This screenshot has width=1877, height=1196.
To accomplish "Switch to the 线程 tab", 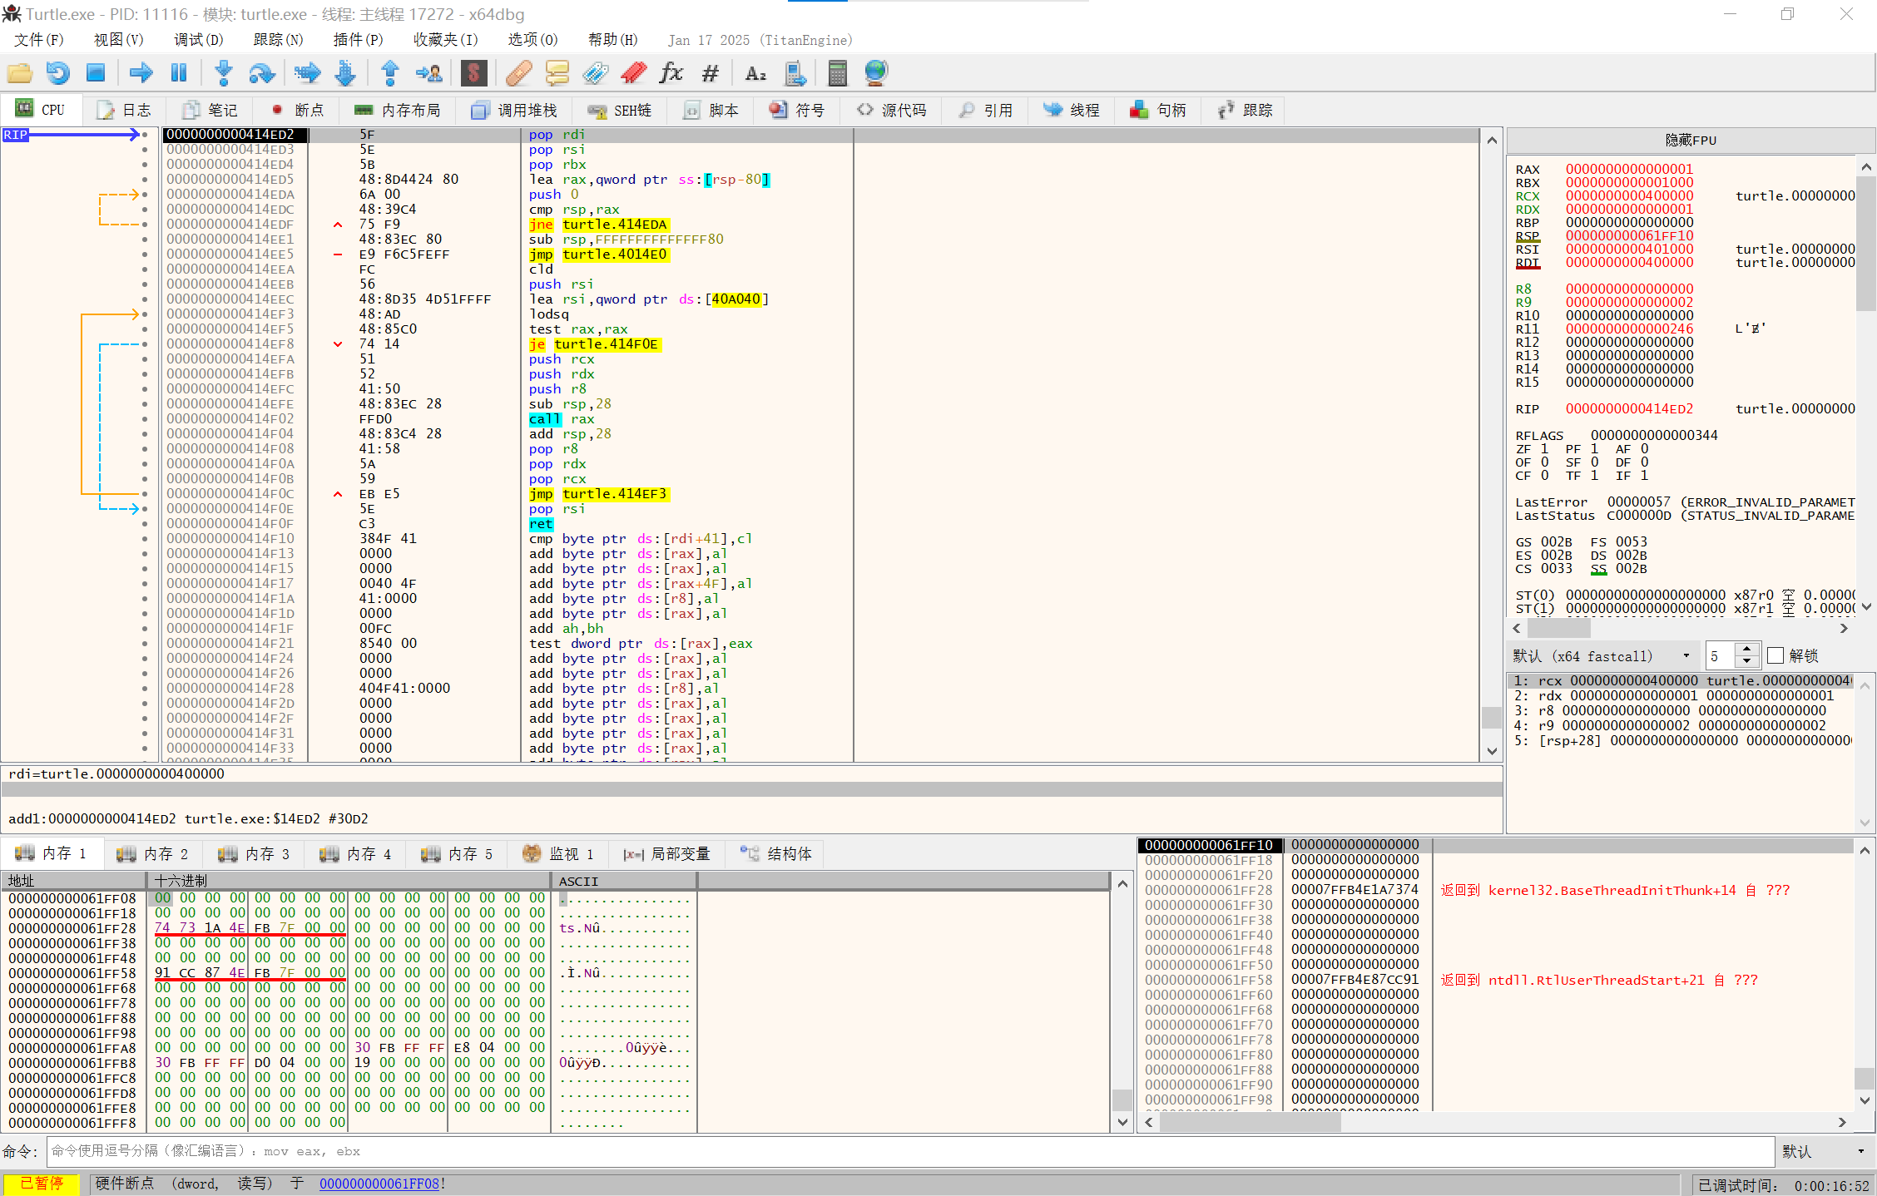I will coord(1072,111).
